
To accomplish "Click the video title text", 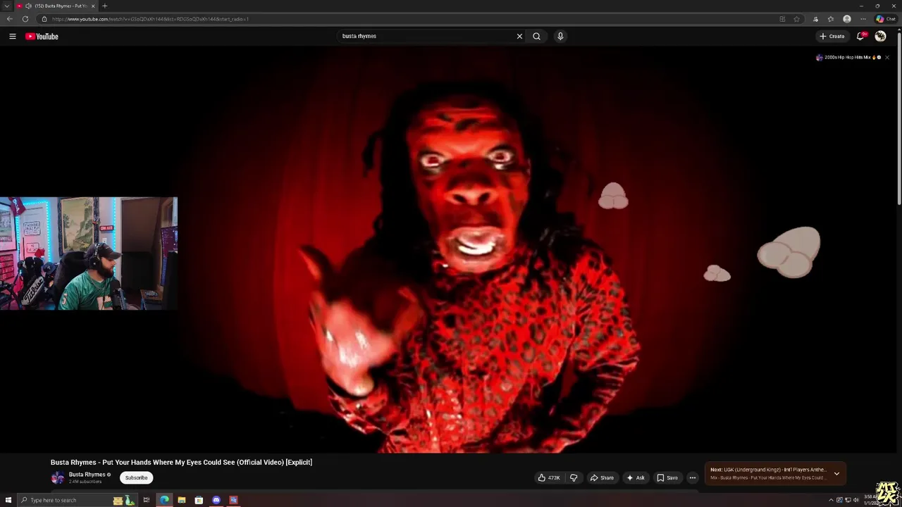I will click(x=181, y=462).
